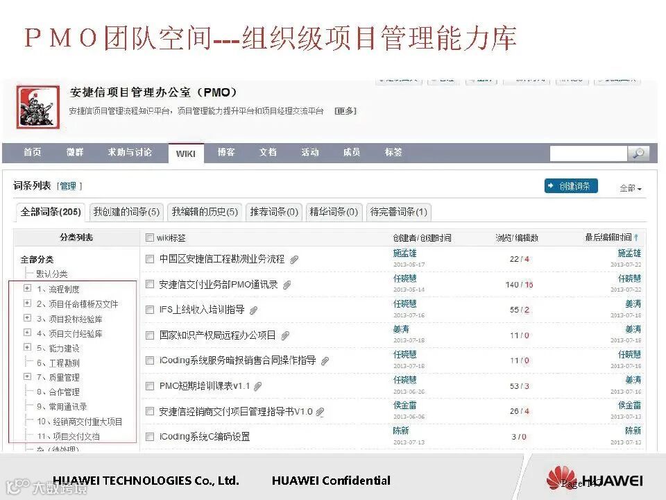
Task: Check the box for IFS上线收入培训指导
Action: [150, 310]
